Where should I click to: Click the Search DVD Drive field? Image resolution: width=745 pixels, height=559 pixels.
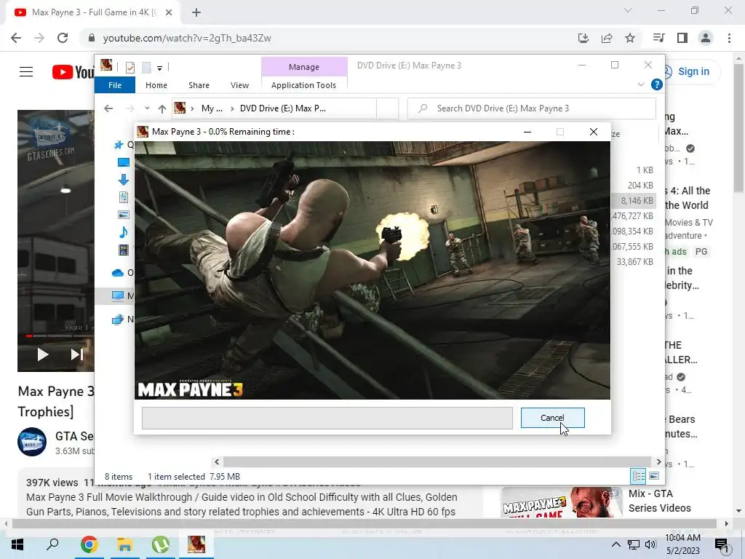pos(532,108)
